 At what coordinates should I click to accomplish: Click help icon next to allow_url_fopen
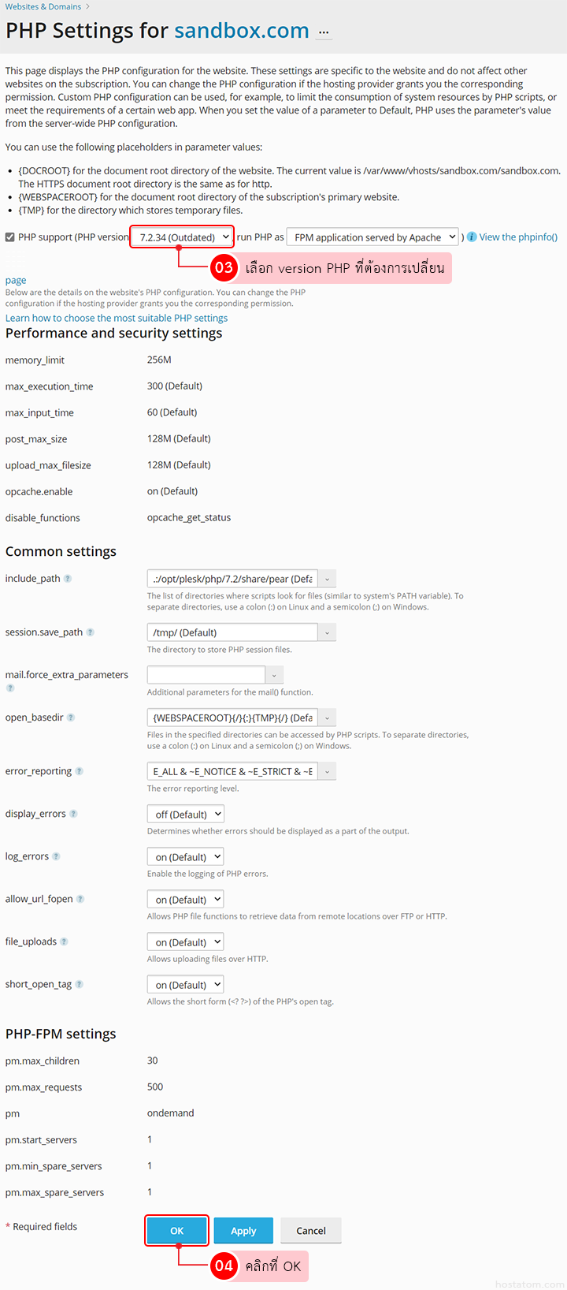80,899
